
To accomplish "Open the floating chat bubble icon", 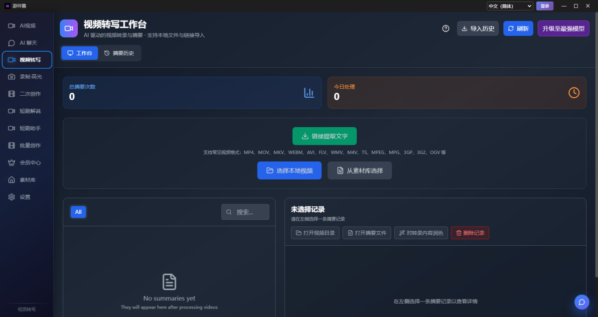I will click(582, 302).
